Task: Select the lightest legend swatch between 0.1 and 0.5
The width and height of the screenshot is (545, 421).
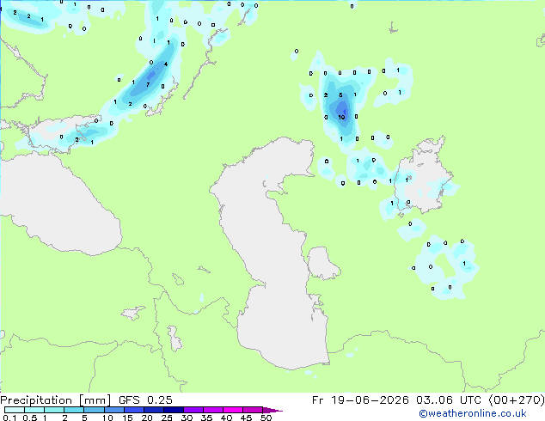Action: (x=15, y=410)
